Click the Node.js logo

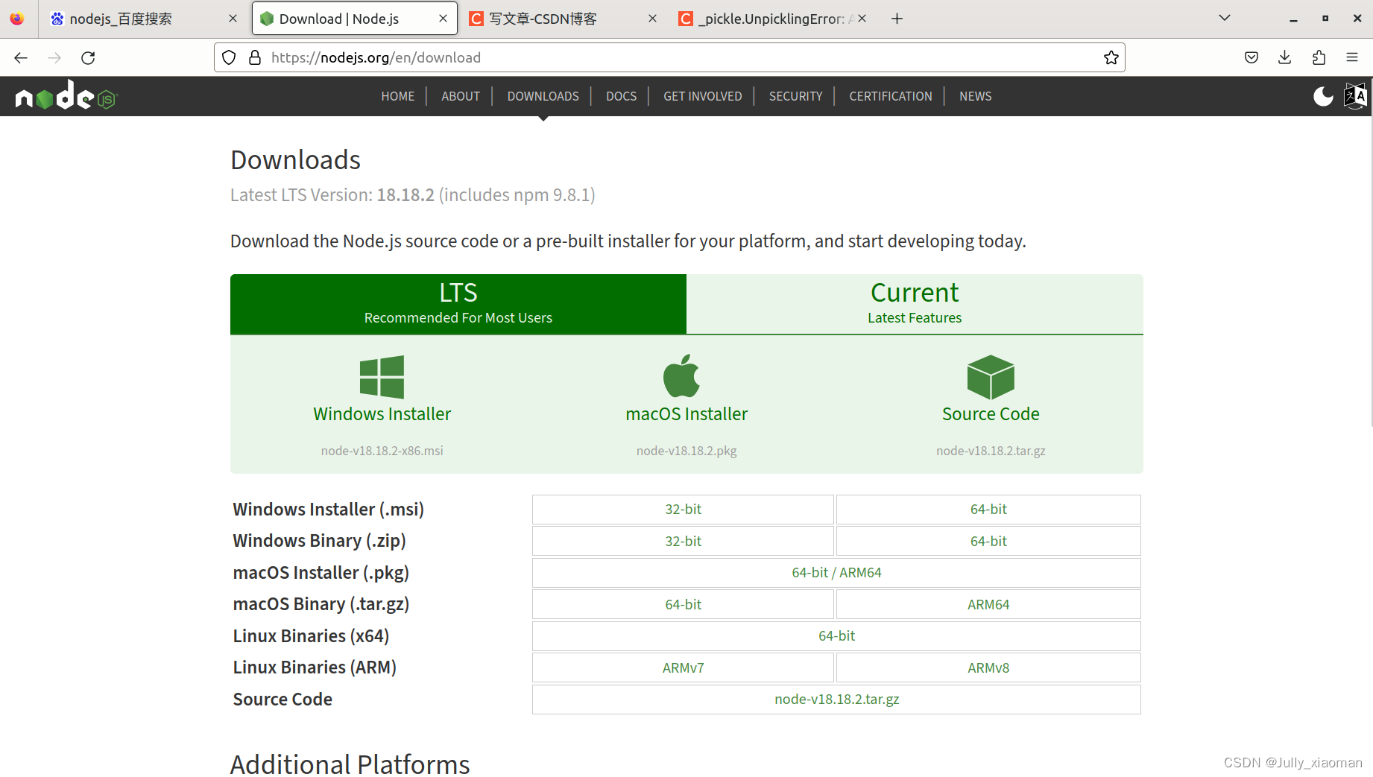(x=66, y=96)
